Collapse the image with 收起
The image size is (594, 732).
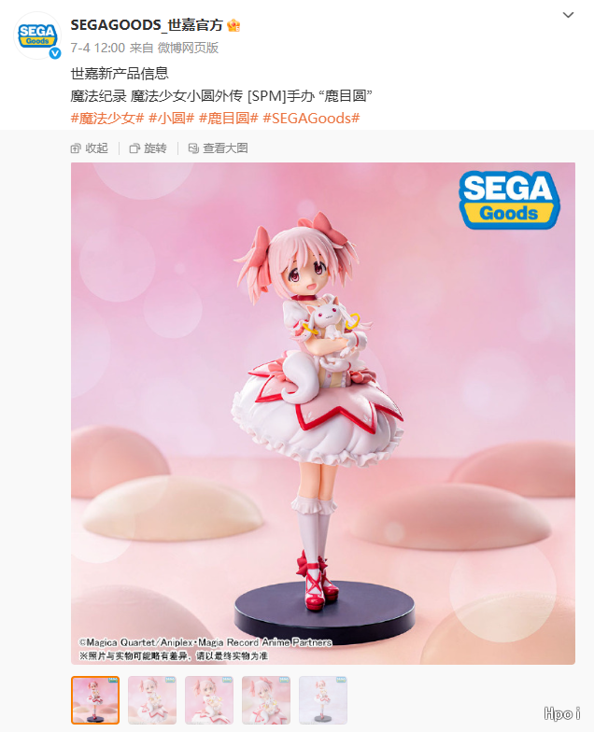90,148
